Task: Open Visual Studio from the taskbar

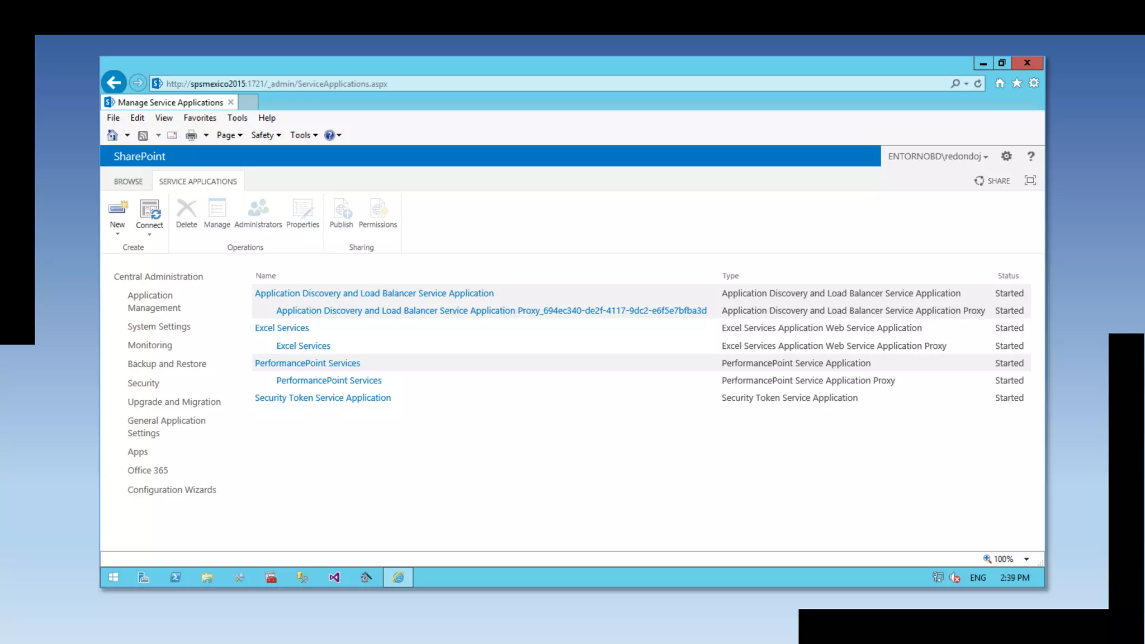Action: 334,577
